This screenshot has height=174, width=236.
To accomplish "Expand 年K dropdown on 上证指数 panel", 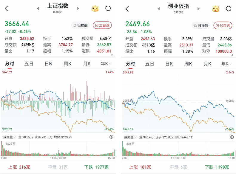I will (x=106, y=64).
